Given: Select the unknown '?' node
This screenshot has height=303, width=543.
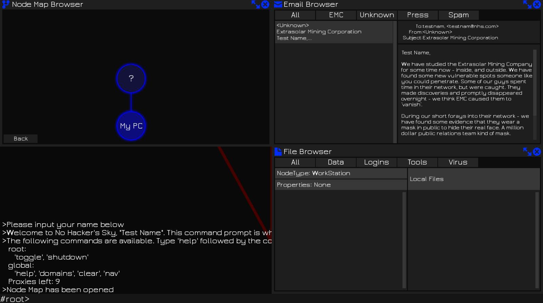Looking at the screenshot, I should point(131,78).
